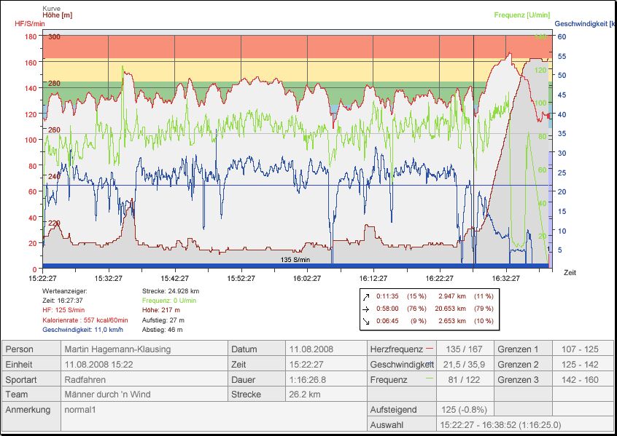
Task: Click the 15:52:27 mark on time axis
Action: (241, 278)
